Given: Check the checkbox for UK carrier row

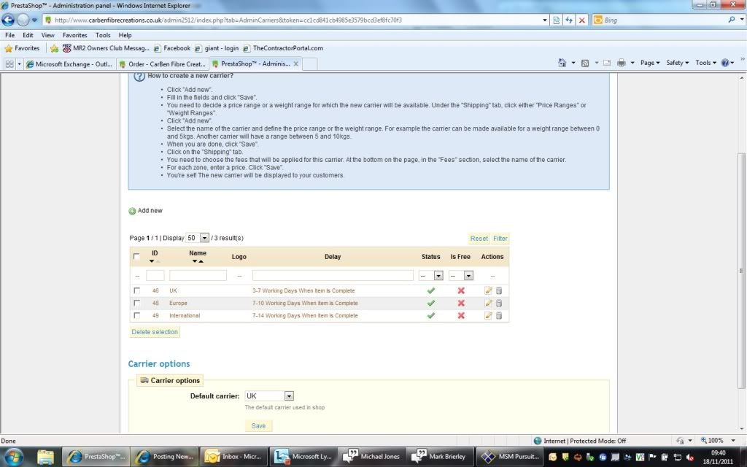Looking at the screenshot, I should [x=136, y=290].
